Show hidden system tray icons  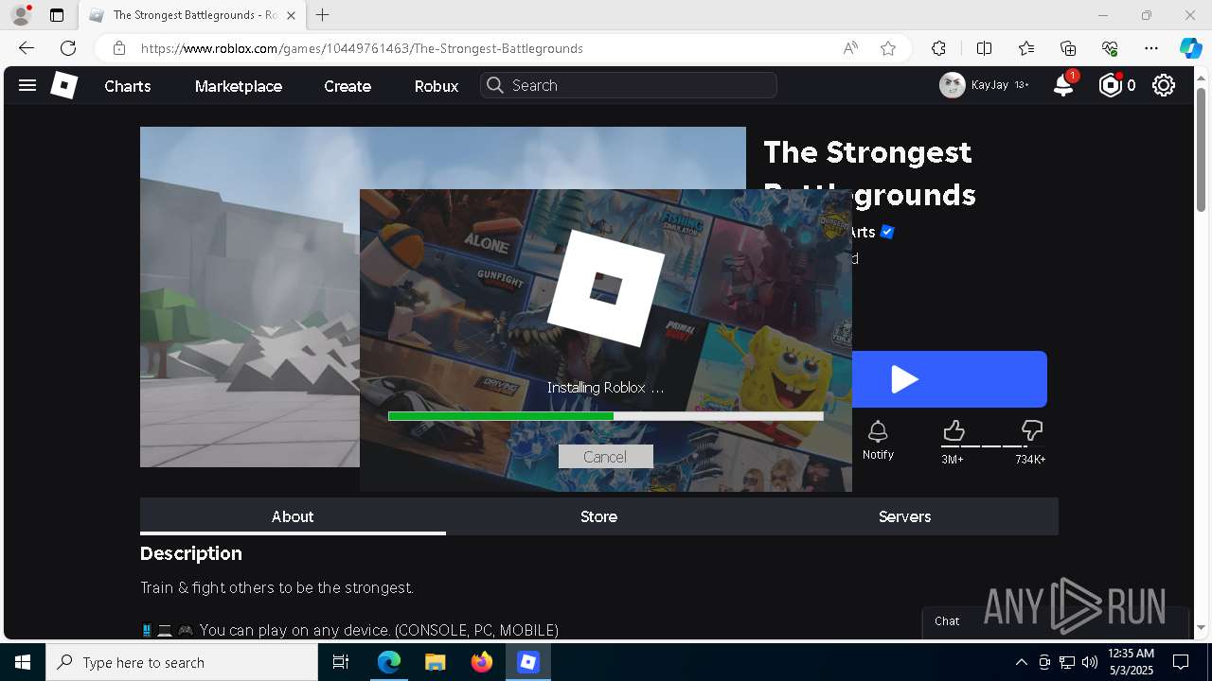click(x=1021, y=662)
